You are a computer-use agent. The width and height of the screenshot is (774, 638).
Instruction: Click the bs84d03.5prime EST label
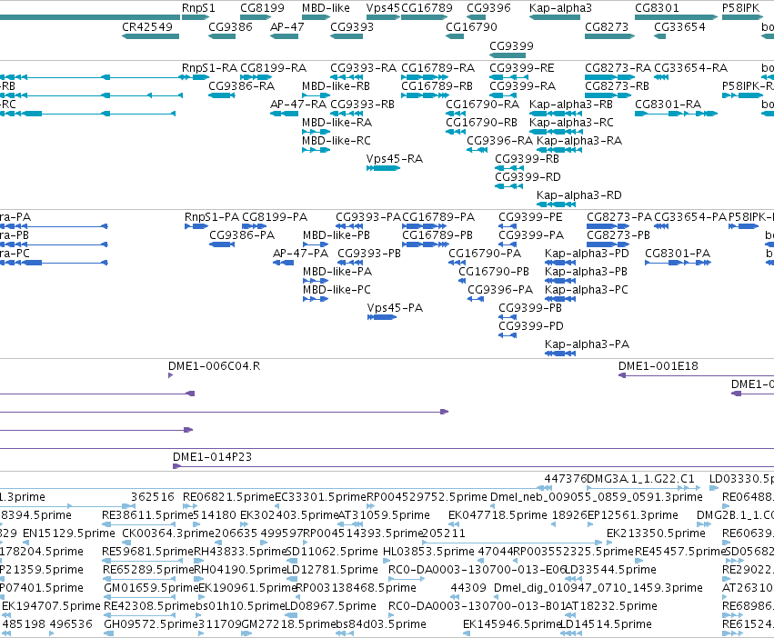(x=381, y=624)
